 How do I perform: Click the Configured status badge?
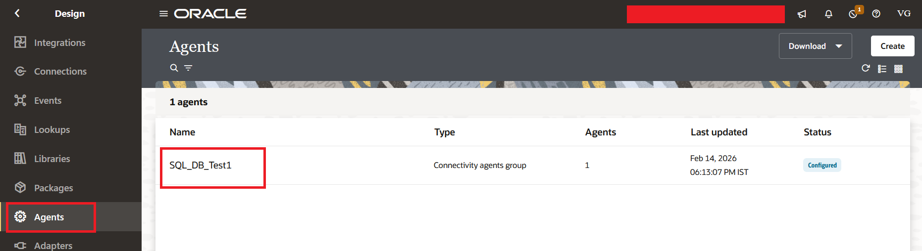click(822, 165)
